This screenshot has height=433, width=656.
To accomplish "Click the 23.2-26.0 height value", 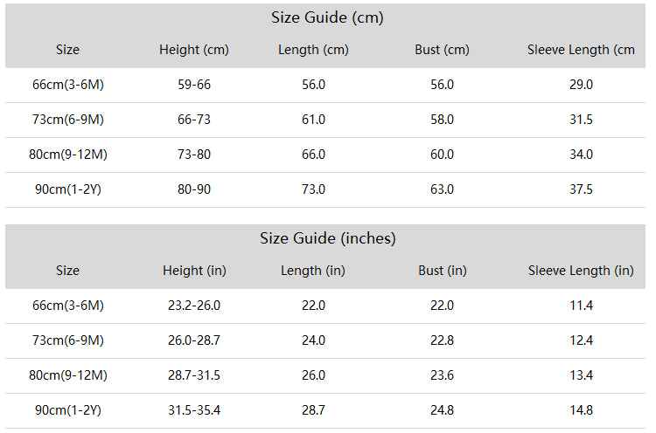I will tap(194, 306).
